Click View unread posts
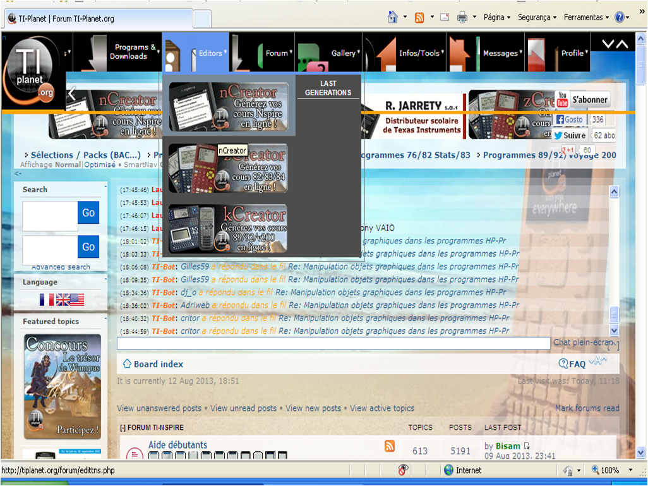 (x=243, y=408)
